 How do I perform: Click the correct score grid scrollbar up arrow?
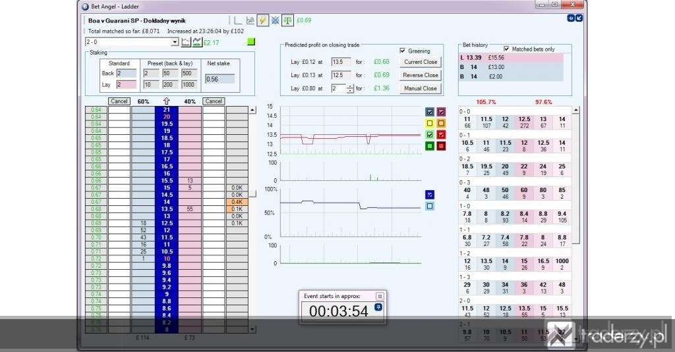(576, 110)
